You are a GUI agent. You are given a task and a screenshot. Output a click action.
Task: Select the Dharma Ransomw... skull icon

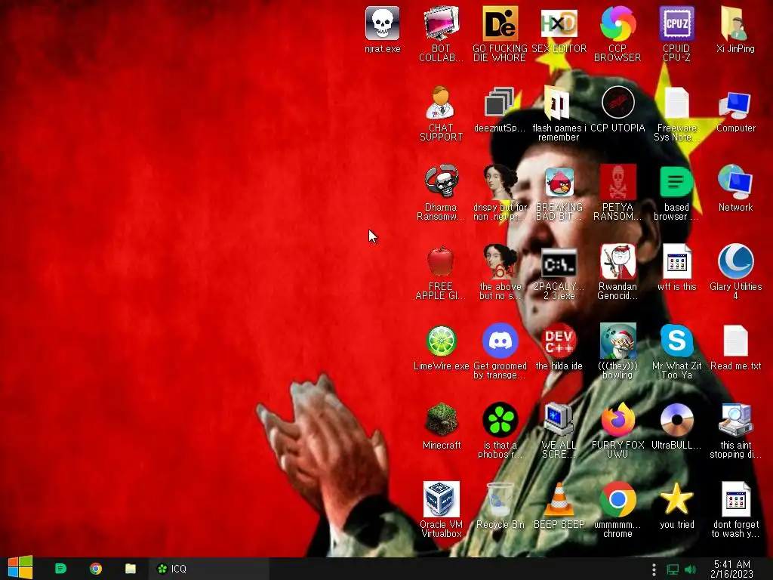click(441, 182)
